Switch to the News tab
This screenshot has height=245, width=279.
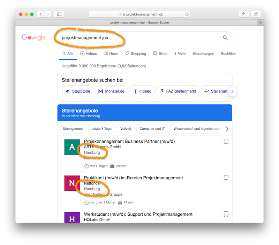(111, 53)
